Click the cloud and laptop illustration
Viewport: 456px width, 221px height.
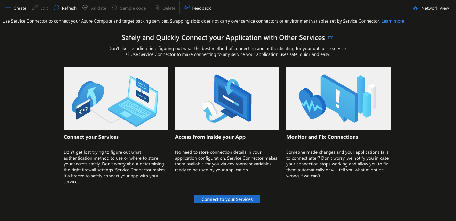coord(116,99)
